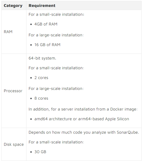Click the 30 GB bullet item
142x161 pixels.
[40, 152]
